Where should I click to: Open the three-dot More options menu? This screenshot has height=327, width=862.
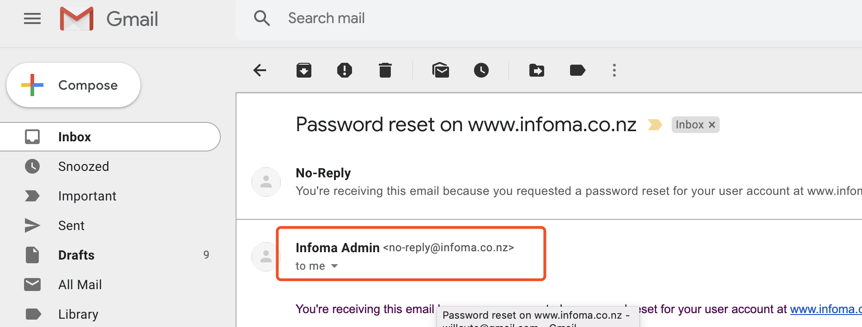click(614, 70)
